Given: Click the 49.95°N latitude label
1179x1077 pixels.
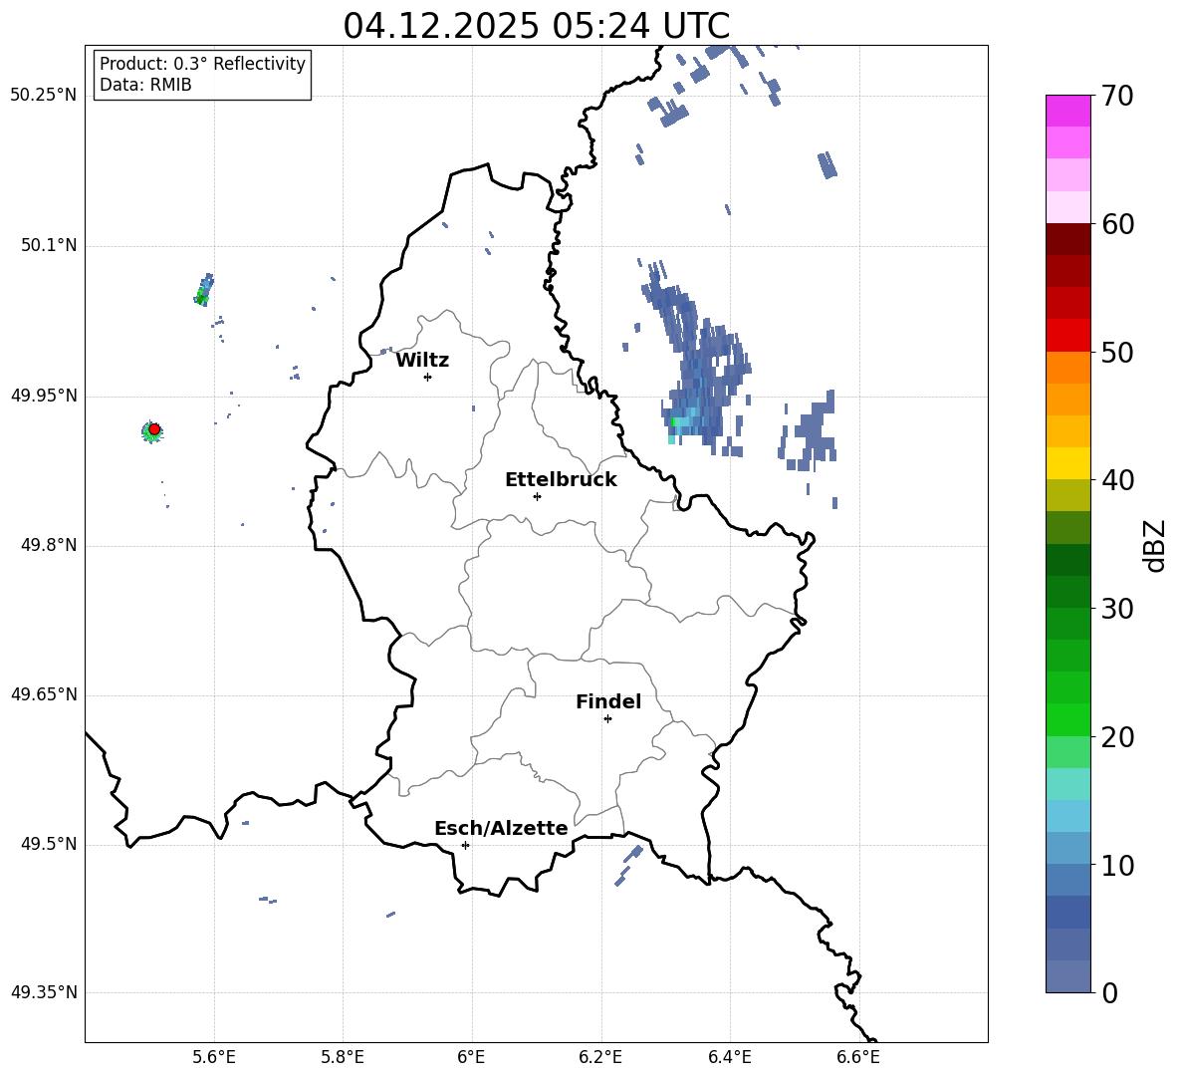Looking at the screenshot, I should (44, 396).
